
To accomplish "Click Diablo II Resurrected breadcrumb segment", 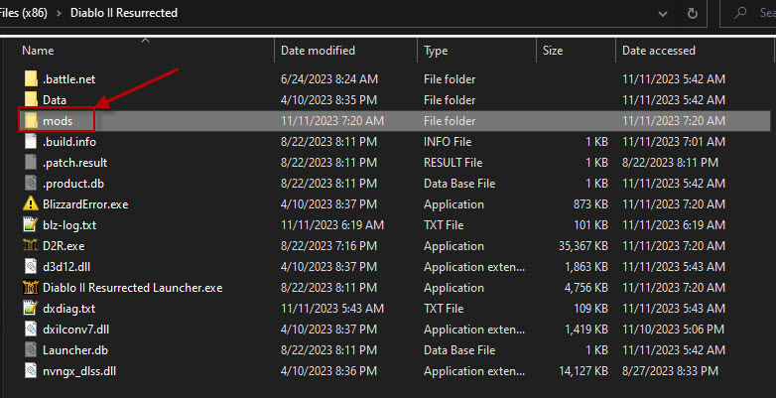I will pos(124,13).
